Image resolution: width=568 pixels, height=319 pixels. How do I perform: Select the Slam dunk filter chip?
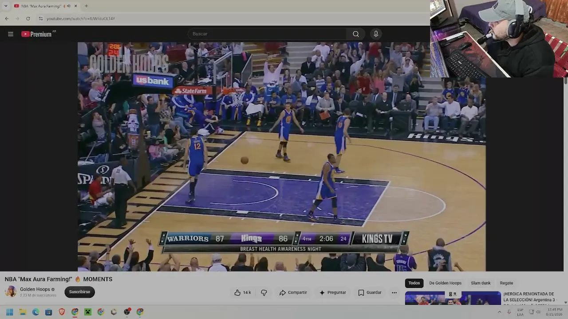pyautogui.click(x=481, y=283)
